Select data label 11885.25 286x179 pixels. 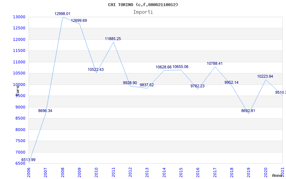(113, 39)
